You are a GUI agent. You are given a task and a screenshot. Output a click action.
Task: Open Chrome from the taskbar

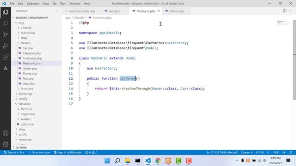pyautogui.click(x=158, y=161)
